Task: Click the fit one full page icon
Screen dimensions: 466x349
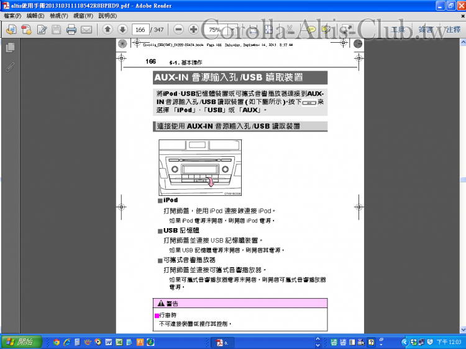Action: 268,29
